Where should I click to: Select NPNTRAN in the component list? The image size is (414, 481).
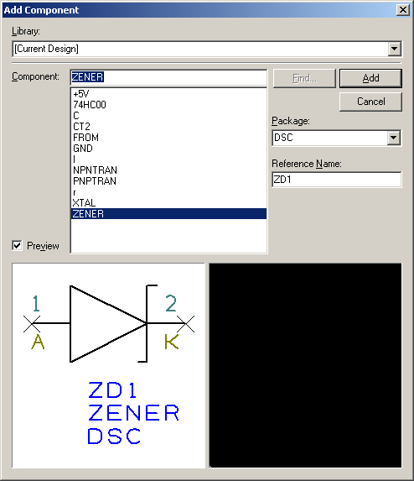pyautogui.click(x=168, y=170)
